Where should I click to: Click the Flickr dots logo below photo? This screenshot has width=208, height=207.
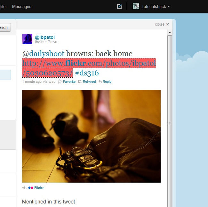[x=31, y=188]
